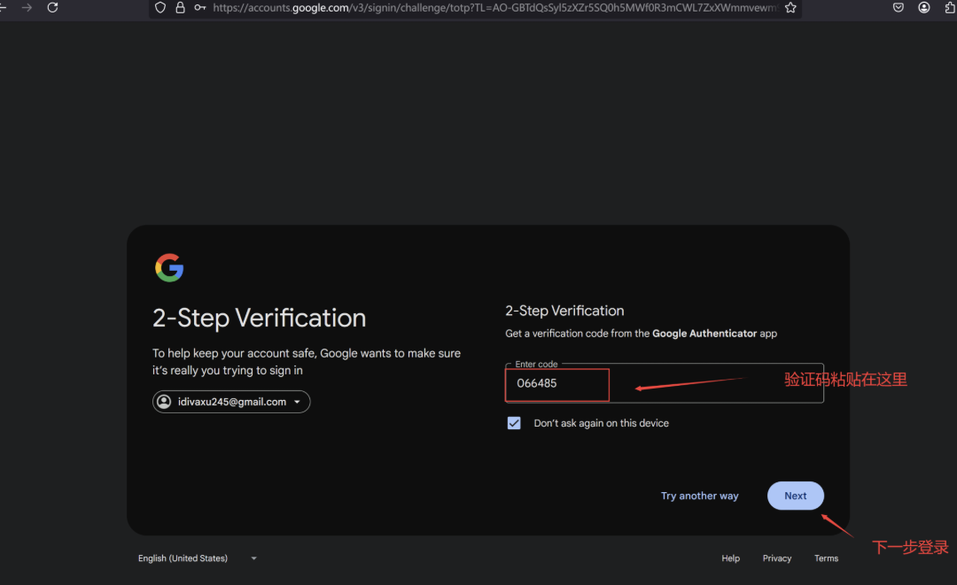Click the browser forward arrow
Viewport: 957px width, 585px height.
[x=27, y=7]
